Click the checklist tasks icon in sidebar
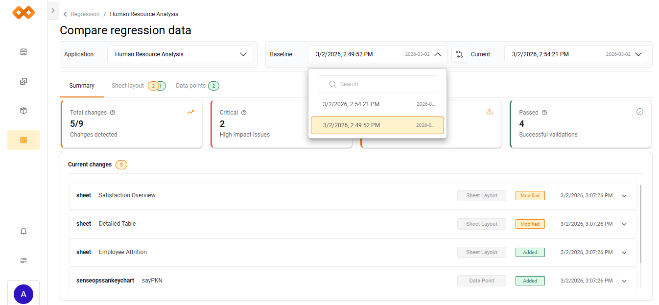The image size is (659, 305). (x=24, y=81)
